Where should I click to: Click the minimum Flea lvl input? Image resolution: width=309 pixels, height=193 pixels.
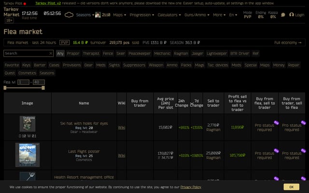click(23, 82)
